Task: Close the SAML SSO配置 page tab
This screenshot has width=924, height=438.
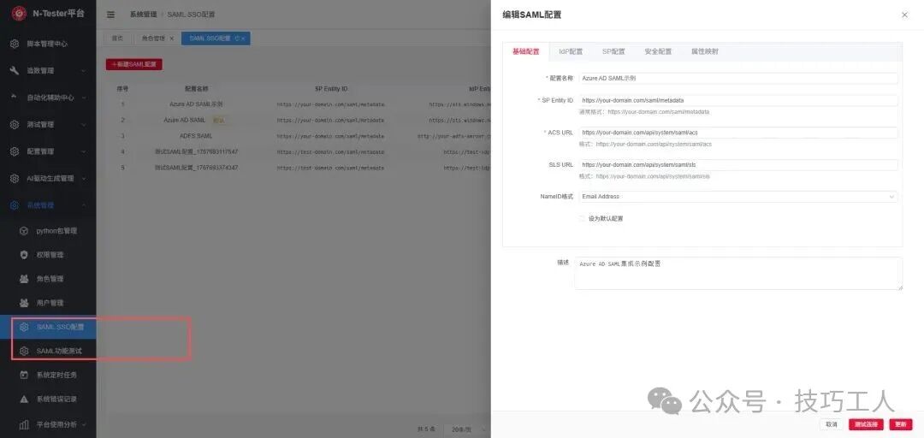Action: tap(243, 38)
